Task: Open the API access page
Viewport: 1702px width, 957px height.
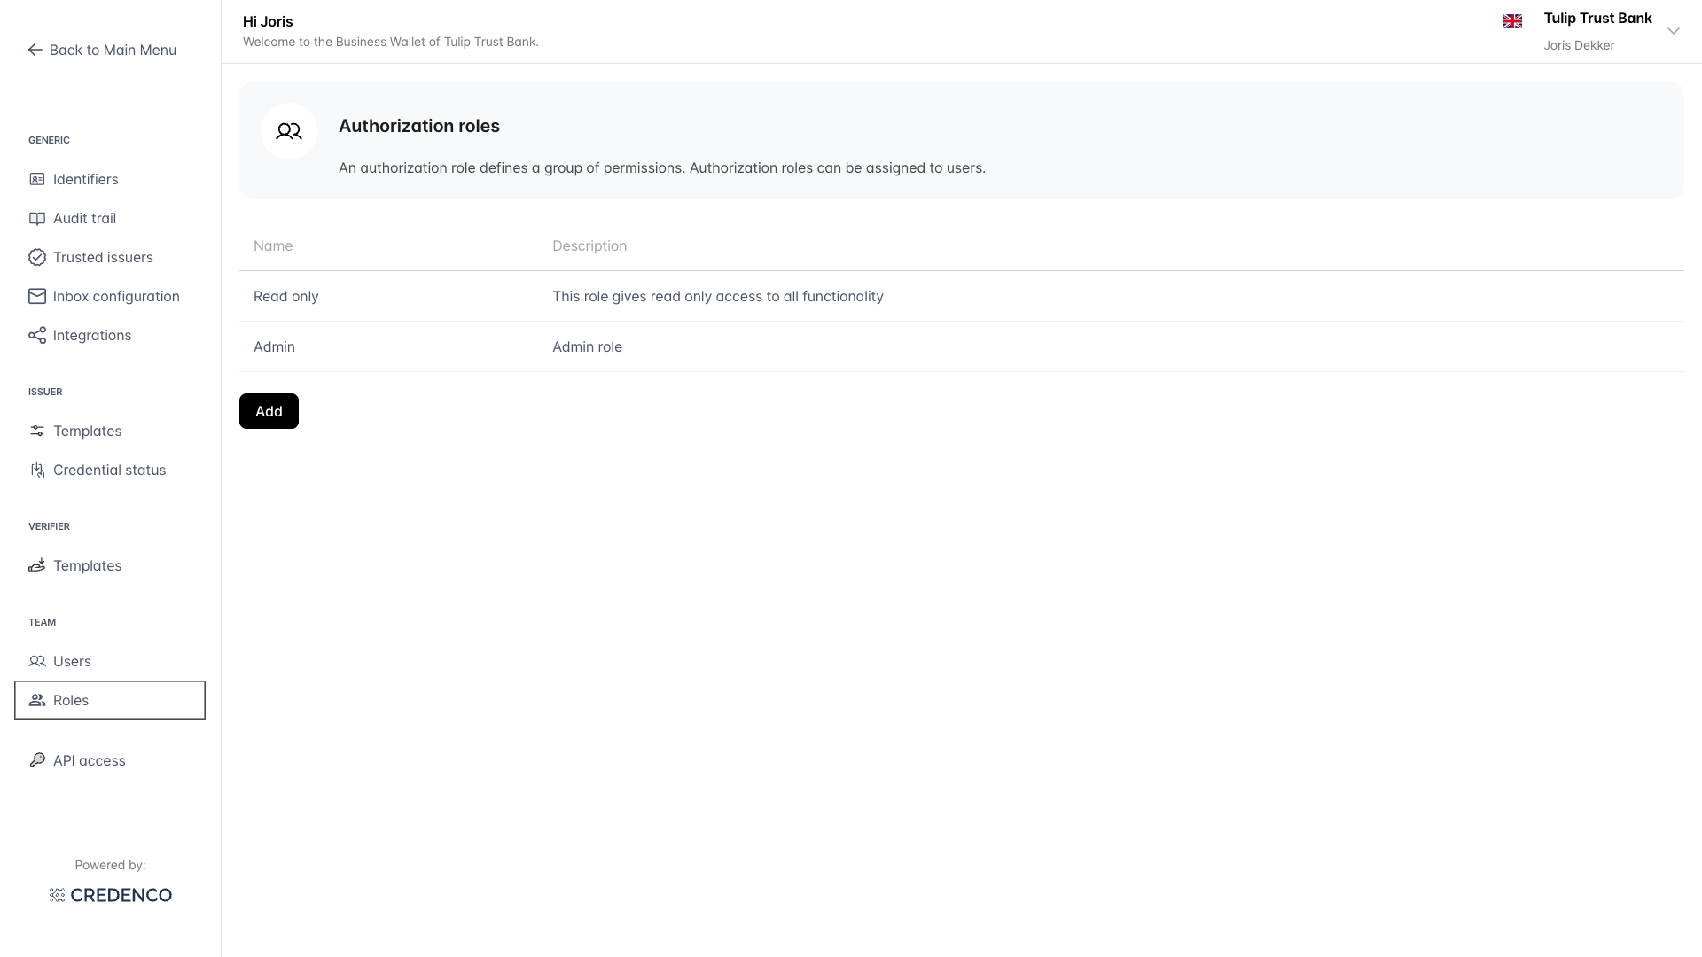Action: (110, 760)
